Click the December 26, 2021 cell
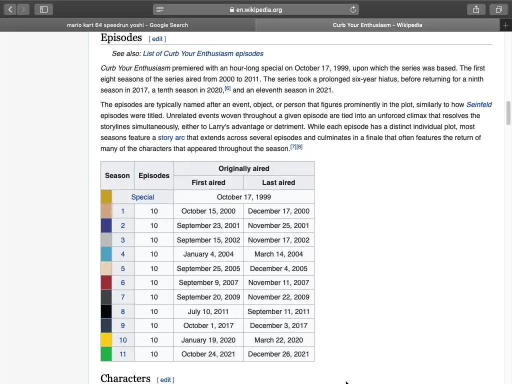 [278, 354]
